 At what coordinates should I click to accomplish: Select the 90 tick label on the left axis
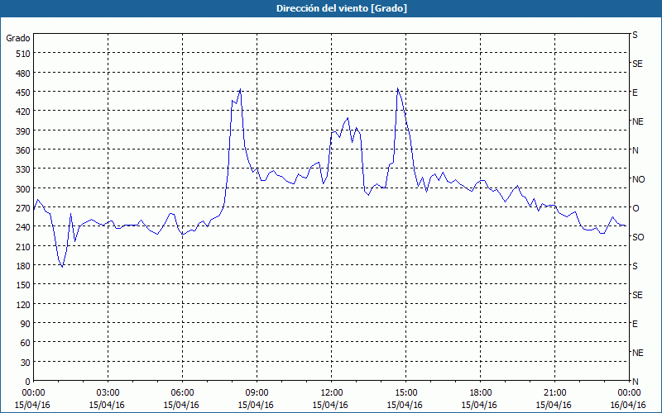(26, 324)
